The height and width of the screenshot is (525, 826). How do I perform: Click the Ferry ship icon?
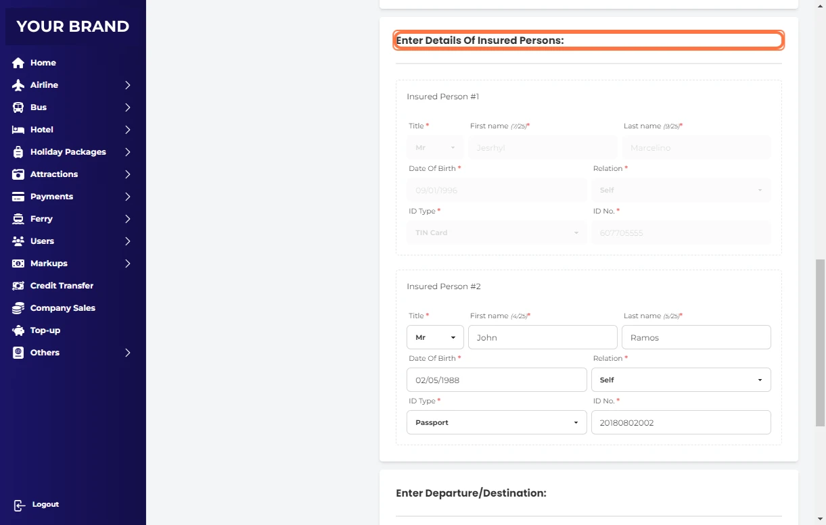pyautogui.click(x=18, y=219)
